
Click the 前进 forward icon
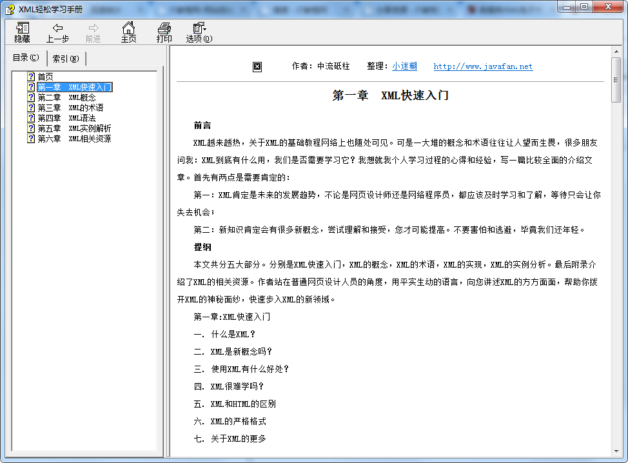pos(93,32)
